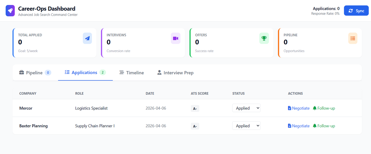
Task: Click the checklist icon on Applications tab
Action: pos(67,73)
